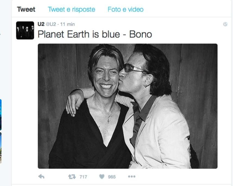The height and width of the screenshot is (186, 233).
Task: Open the upper cropped thumbnail on left edge
Action: (1, 114)
